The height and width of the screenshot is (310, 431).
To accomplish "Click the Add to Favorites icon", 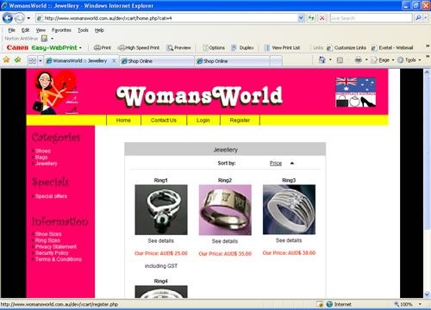I will point(18,59).
